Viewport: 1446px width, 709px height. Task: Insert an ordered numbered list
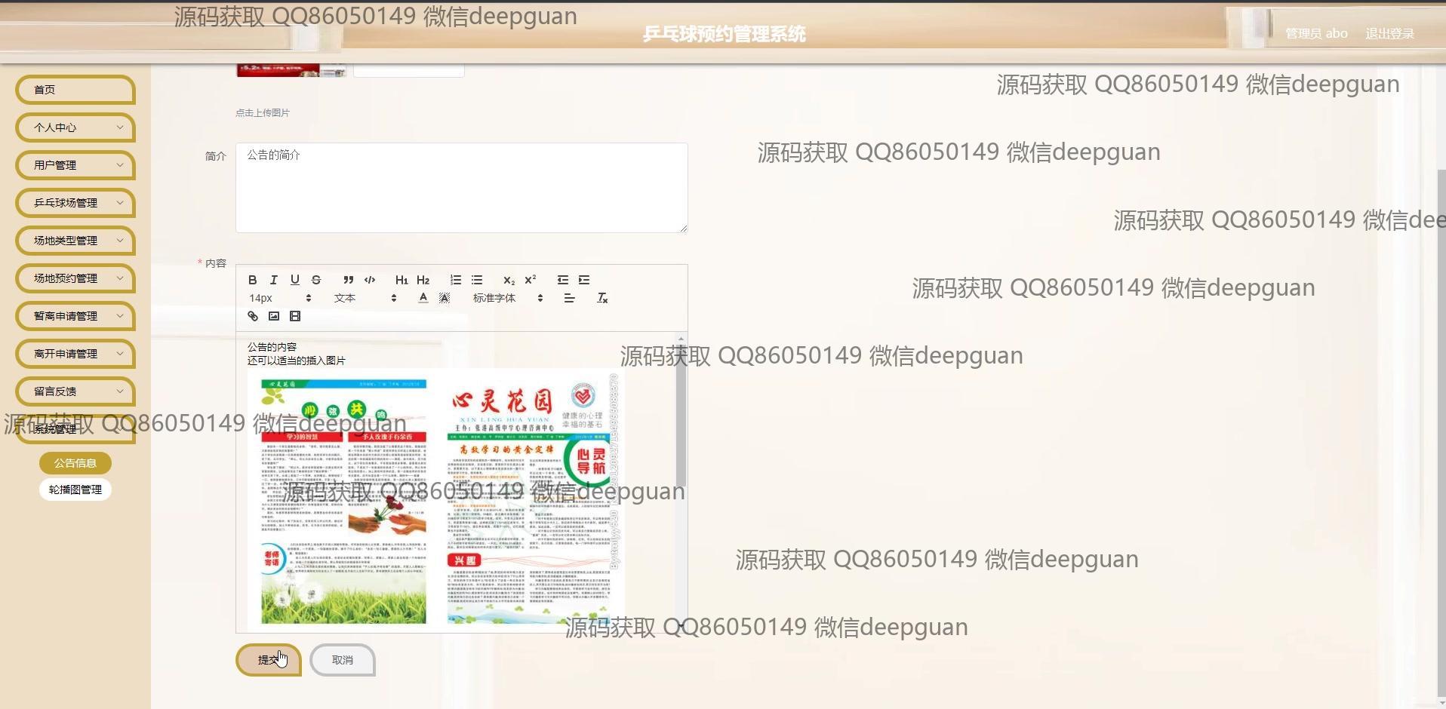coord(456,280)
